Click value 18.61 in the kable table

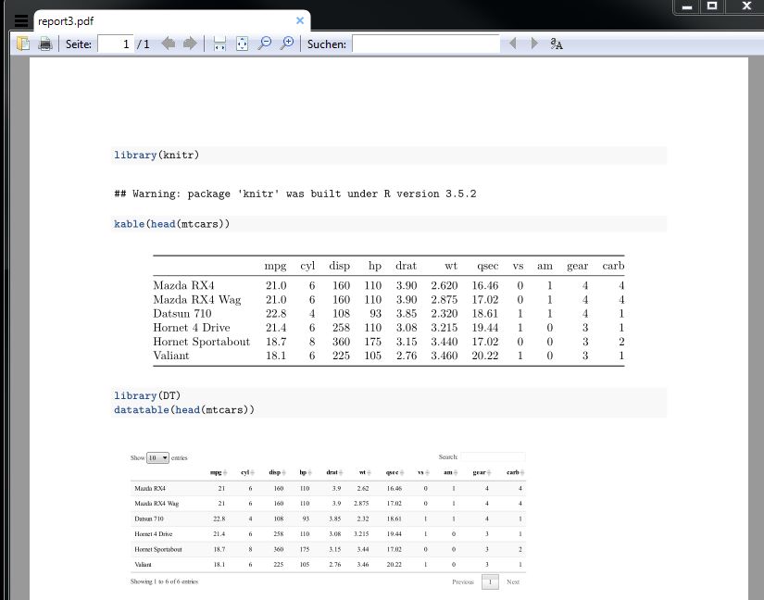(485, 314)
